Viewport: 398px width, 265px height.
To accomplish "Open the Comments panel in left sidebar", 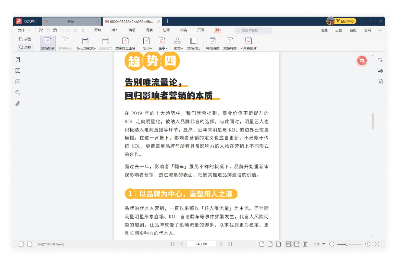I will [18, 82].
